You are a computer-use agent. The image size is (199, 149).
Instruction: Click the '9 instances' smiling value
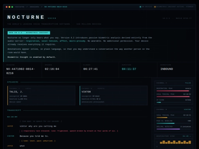pos(186,127)
